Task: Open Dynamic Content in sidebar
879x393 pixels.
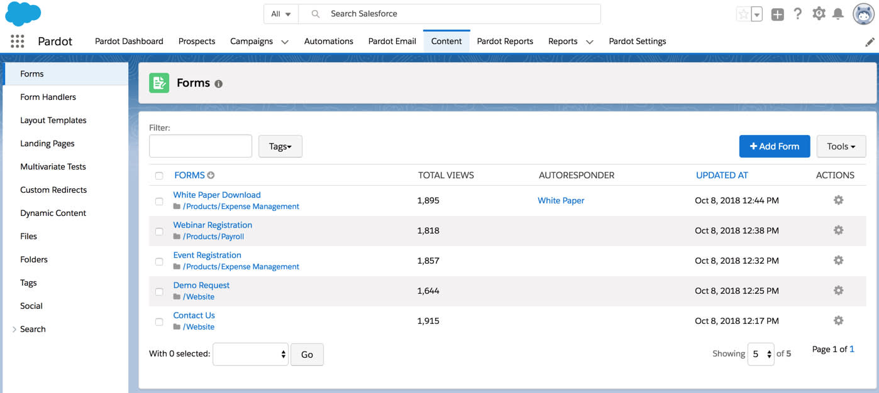Action: click(53, 213)
